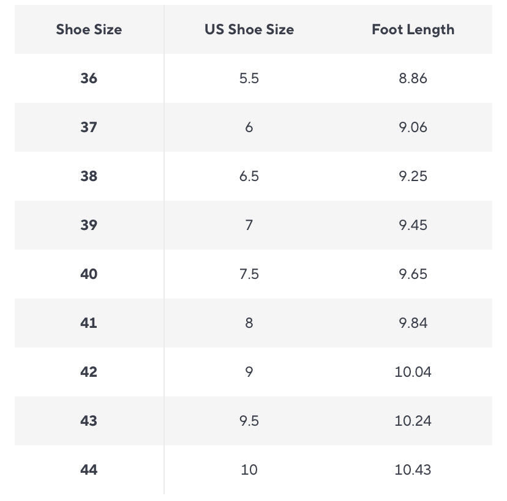The image size is (507, 501).
Task: Select shoe size 42 row label
Action: (89, 372)
